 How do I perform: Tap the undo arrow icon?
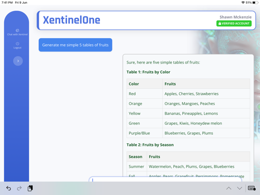pyautogui.click(x=8, y=188)
